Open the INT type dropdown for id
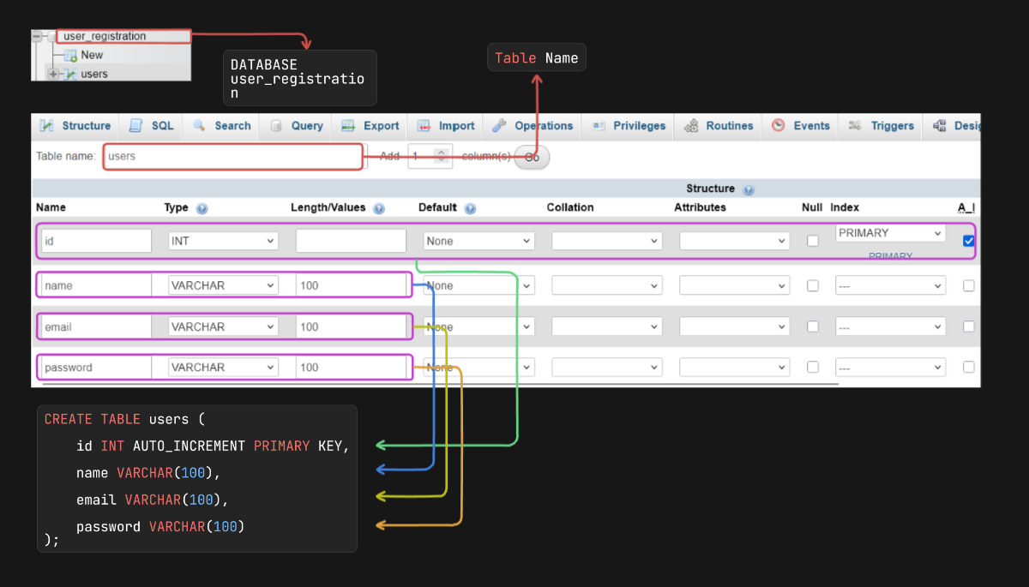 coord(223,241)
